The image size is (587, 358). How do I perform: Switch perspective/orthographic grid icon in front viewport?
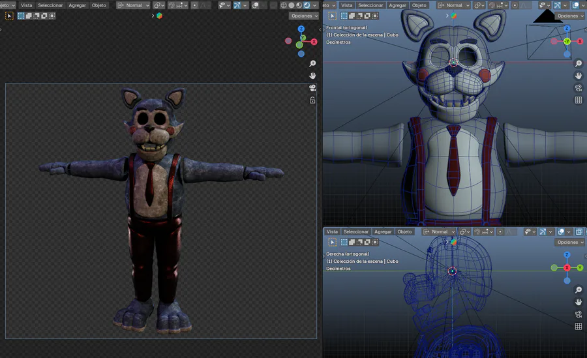(x=579, y=100)
